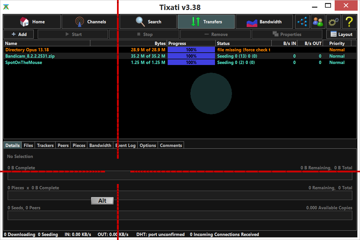Screen dimensions: 360x240
Task: Open the Home section
Action: click(32, 22)
